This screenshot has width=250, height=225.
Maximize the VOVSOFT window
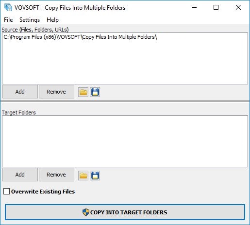click(216, 7)
